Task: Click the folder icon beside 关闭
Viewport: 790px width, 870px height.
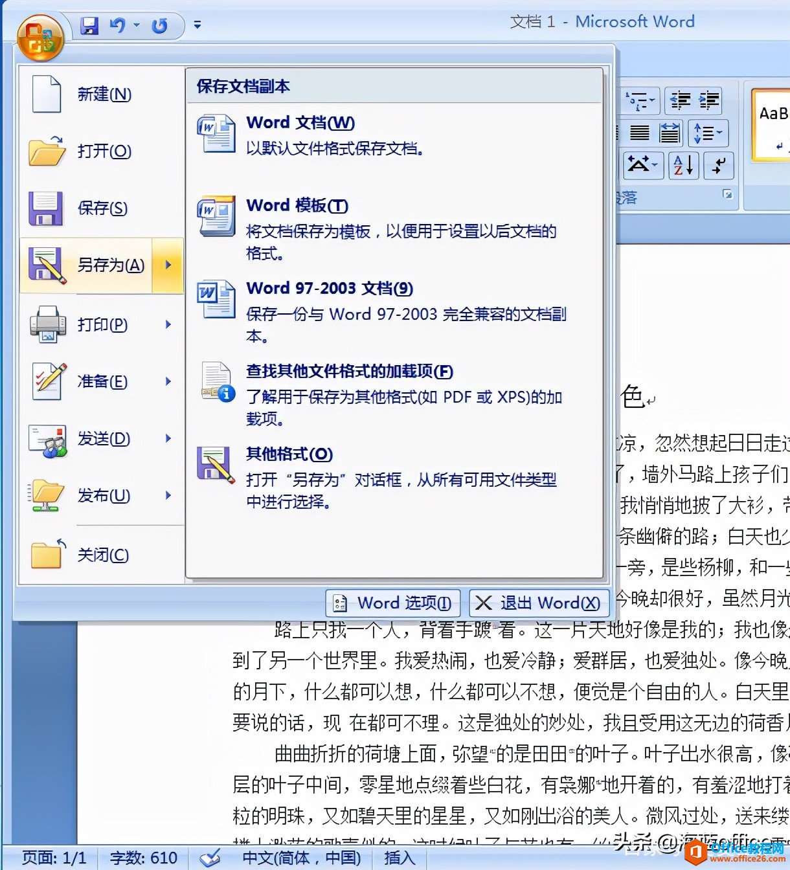Action: click(x=48, y=554)
